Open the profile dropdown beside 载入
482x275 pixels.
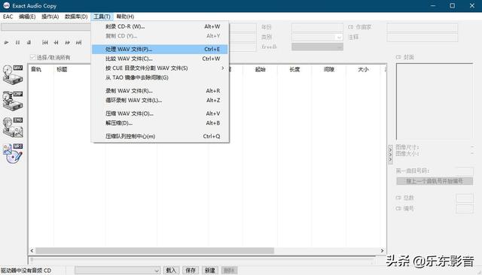(x=117, y=270)
